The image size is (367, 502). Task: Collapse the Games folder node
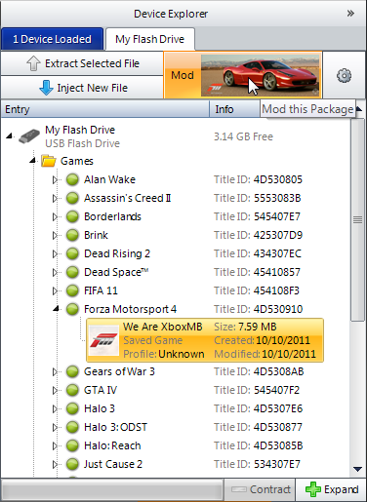(32, 161)
